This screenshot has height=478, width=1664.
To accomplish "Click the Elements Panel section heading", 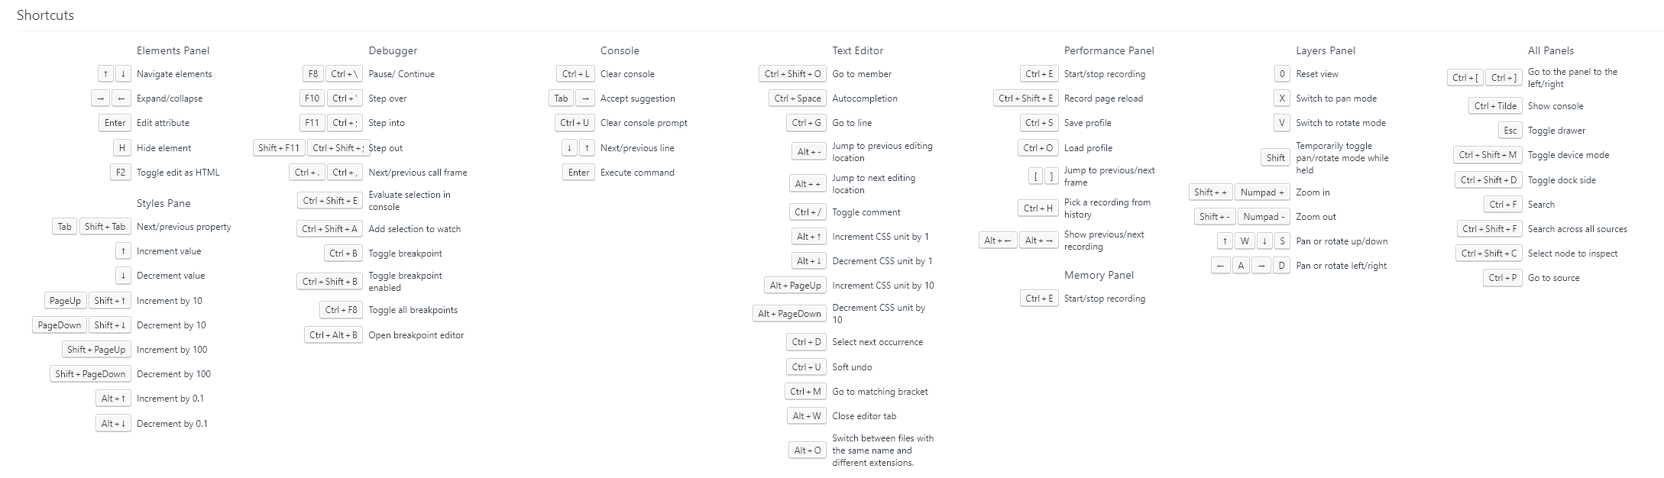I will click(173, 50).
